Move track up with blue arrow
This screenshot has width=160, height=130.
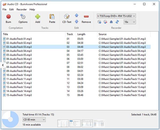point(77,16)
